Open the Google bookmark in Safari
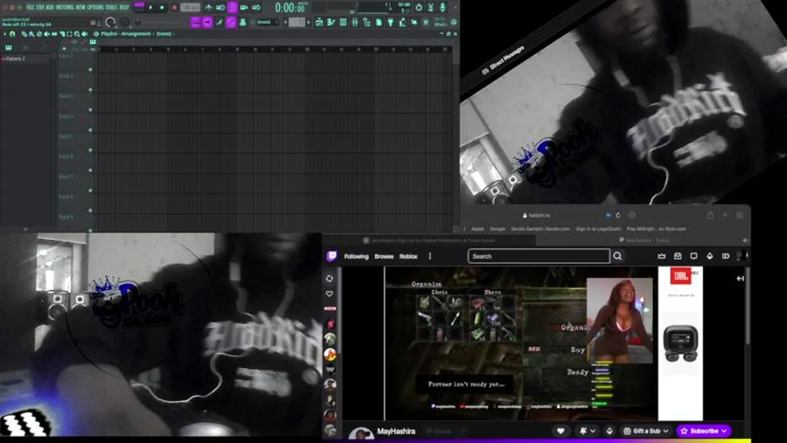The height and width of the screenshot is (443, 787). [x=497, y=229]
